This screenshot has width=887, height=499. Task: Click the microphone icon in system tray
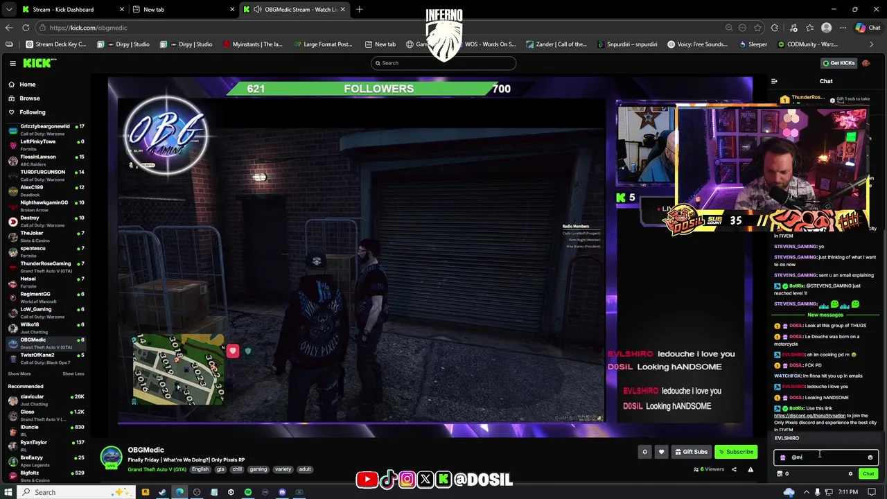pyautogui.click(x=817, y=492)
